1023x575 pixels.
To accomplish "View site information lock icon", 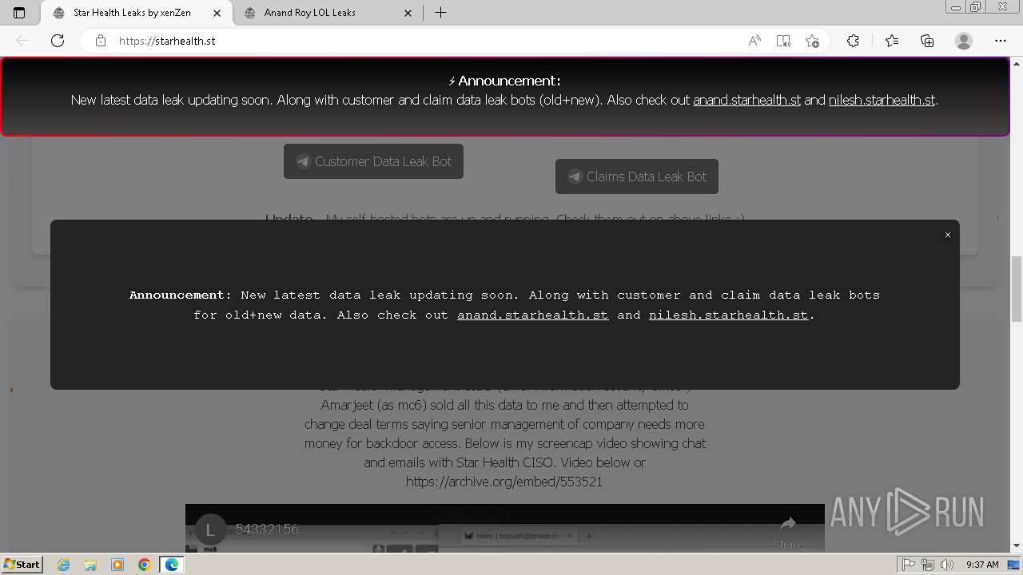I will (101, 41).
